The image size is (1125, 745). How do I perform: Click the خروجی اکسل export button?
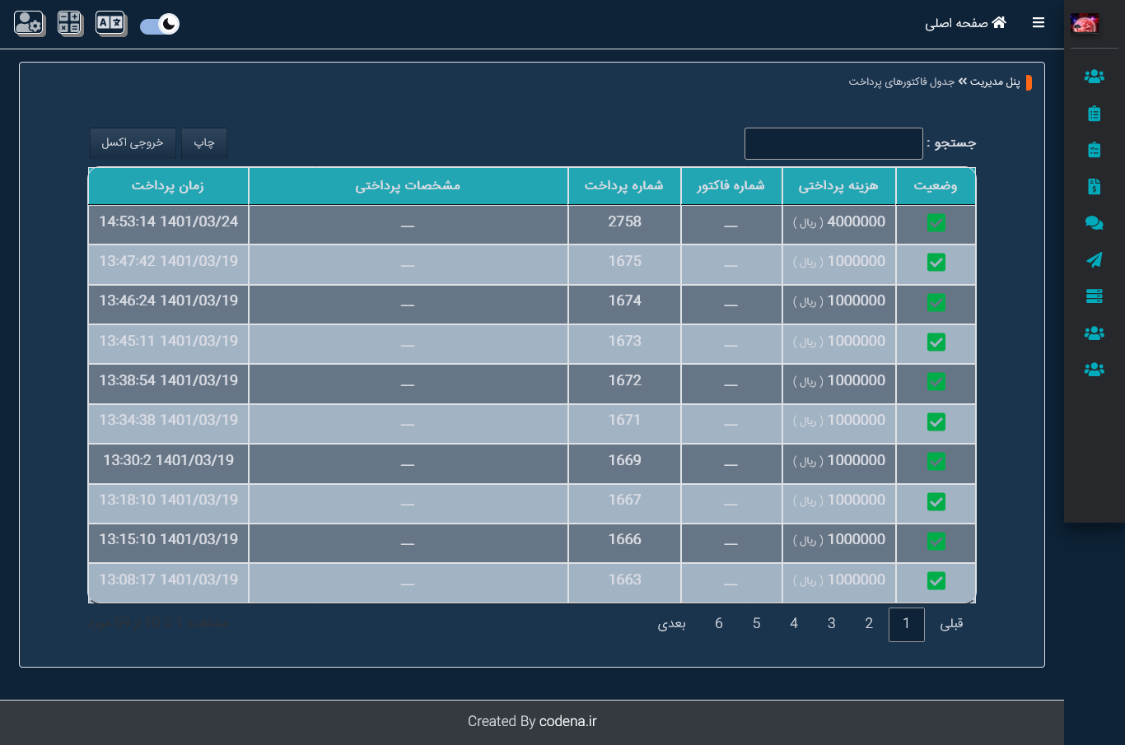click(133, 143)
